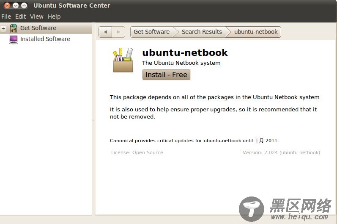Expand the Get Software tree node
337x224 pixels.
click(x=3, y=28)
